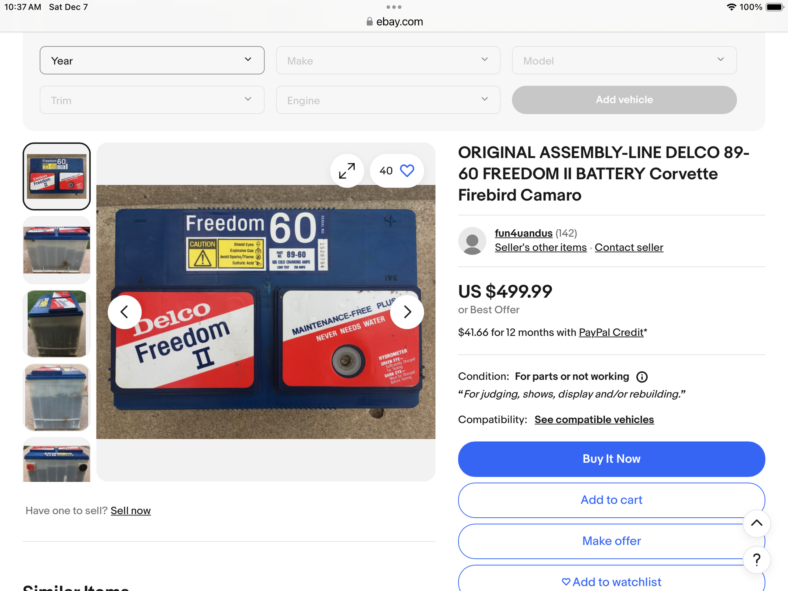Open the help question mark button
This screenshot has width=788, height=591.
(756, 559)
